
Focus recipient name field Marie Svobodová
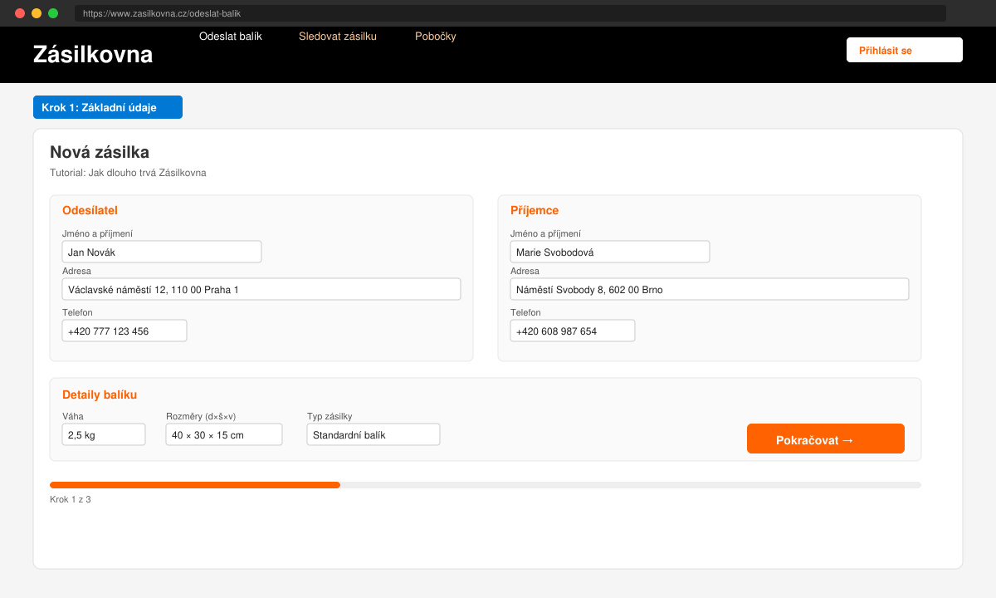(x=610, y=252)
